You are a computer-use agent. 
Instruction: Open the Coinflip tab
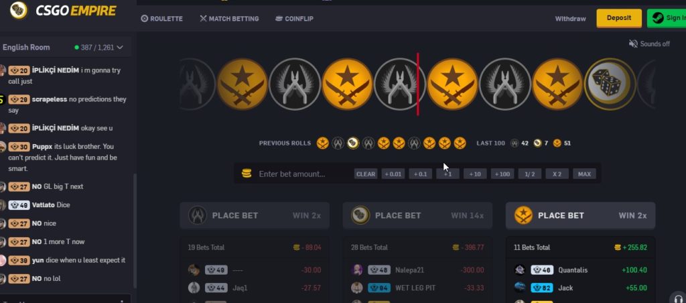click(295, 19)
